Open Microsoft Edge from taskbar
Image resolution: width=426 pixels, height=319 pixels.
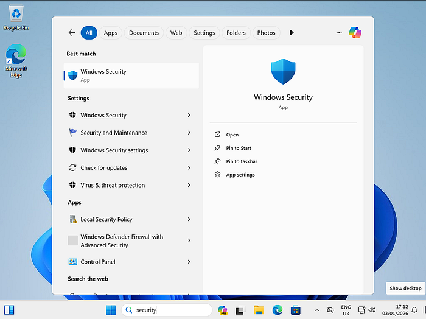click(277, 310)
